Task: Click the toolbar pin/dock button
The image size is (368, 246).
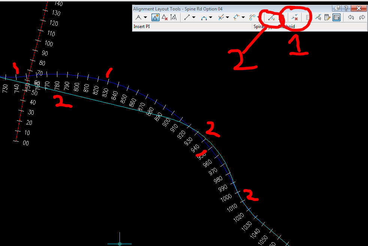Action: (x=337, y=7)
